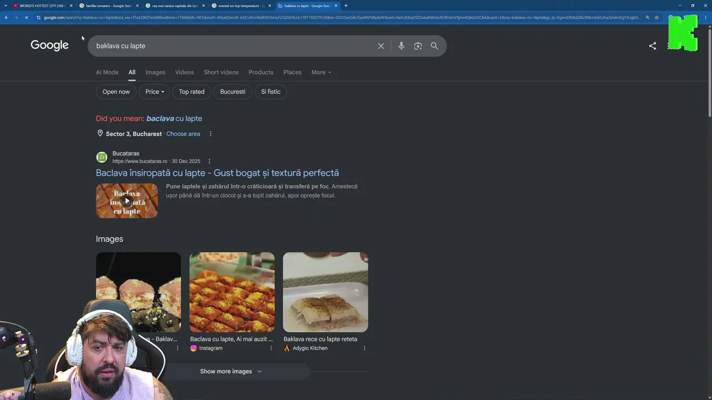Start a voice search with the microphone icon
Viewport: 712px width, 400px height.
(x=401, y=46)
